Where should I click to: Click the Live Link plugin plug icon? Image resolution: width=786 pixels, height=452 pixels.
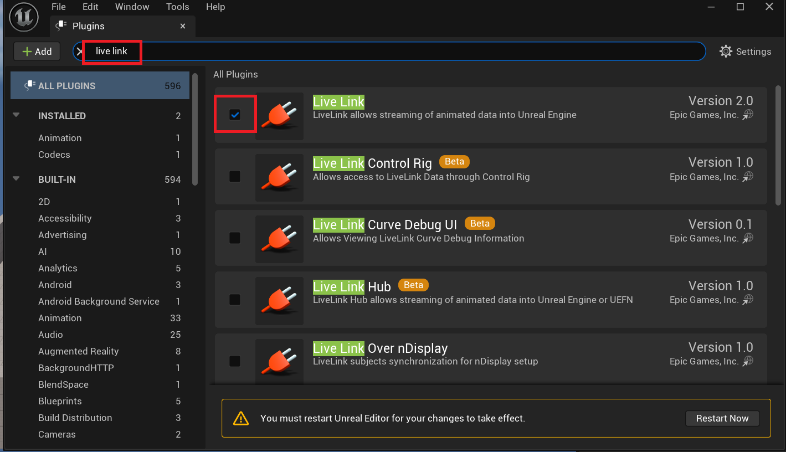click(279, 116)
